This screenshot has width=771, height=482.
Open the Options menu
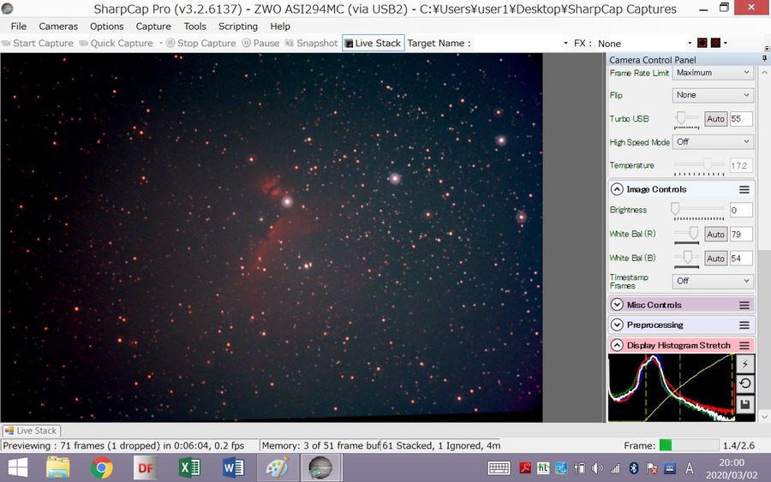click(107, 27)
